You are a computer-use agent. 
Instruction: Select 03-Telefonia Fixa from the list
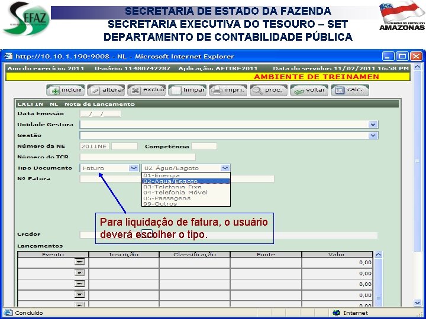coord(186,187)
